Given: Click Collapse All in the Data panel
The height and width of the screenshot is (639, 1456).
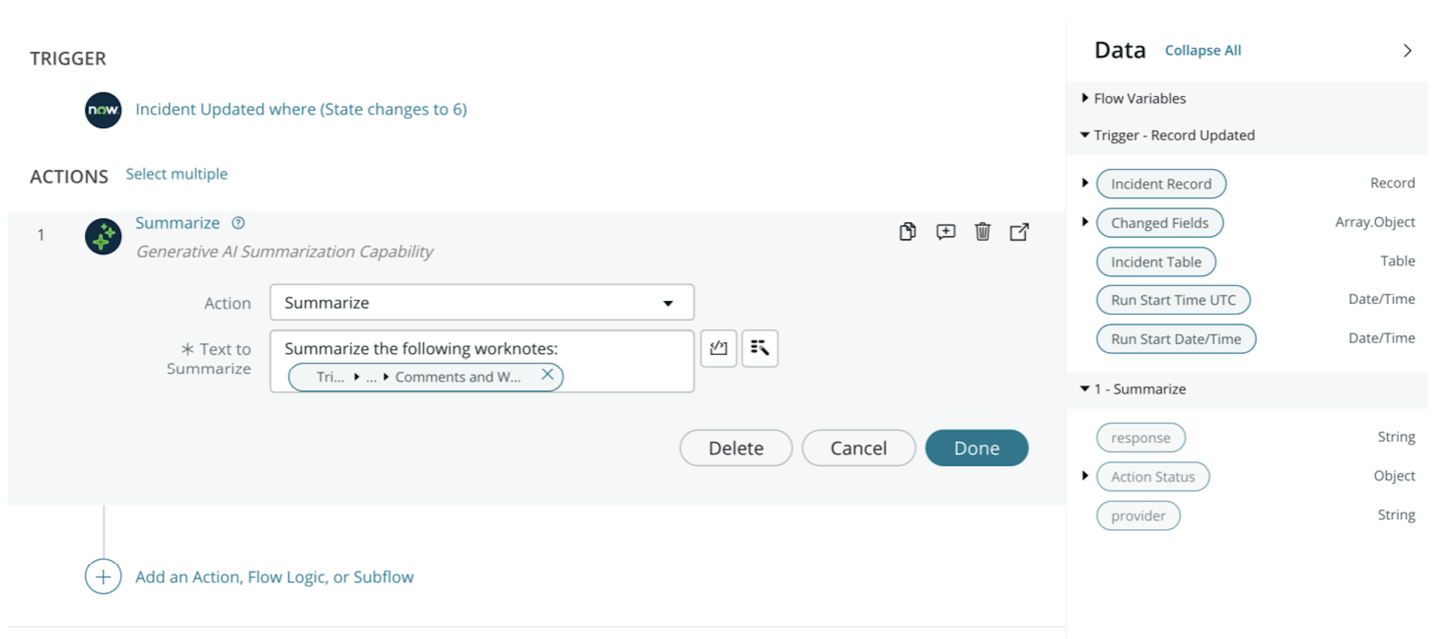Looking at the screenshot, I should pyautogui.click(x=1202, y=50).
